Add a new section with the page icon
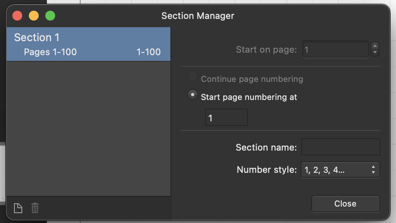Image resolution: width=396 pixels, height=223 pixels. (18, 208)
